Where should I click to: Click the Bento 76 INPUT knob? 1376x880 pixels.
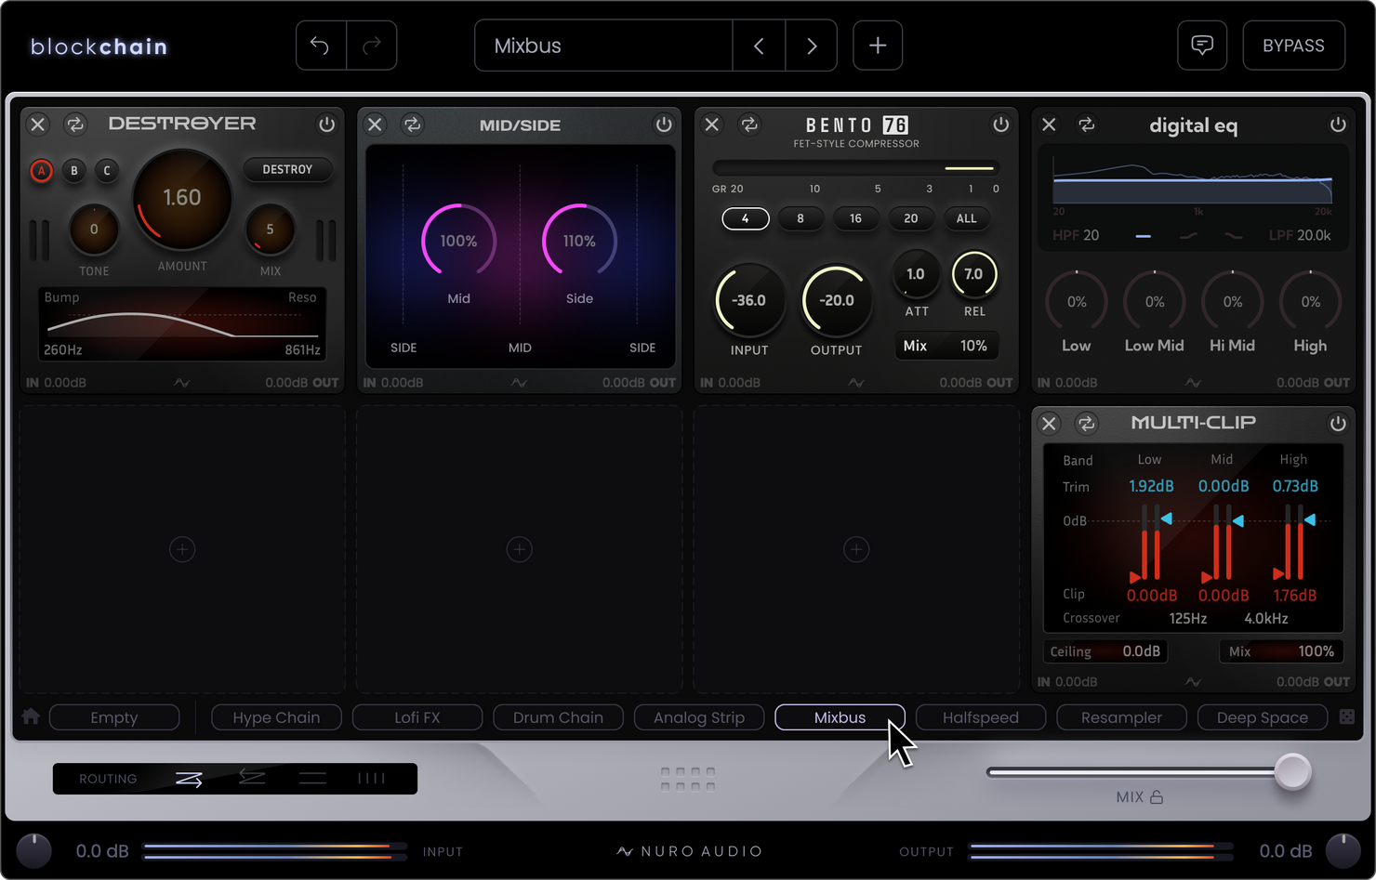click(749, 300)
